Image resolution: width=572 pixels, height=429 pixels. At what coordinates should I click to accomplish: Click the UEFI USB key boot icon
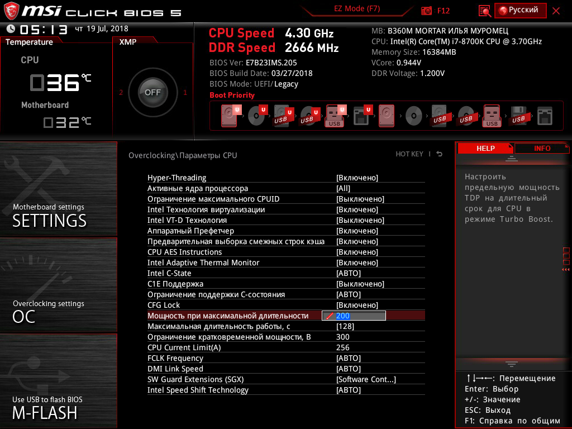click(x=335, y=116)
